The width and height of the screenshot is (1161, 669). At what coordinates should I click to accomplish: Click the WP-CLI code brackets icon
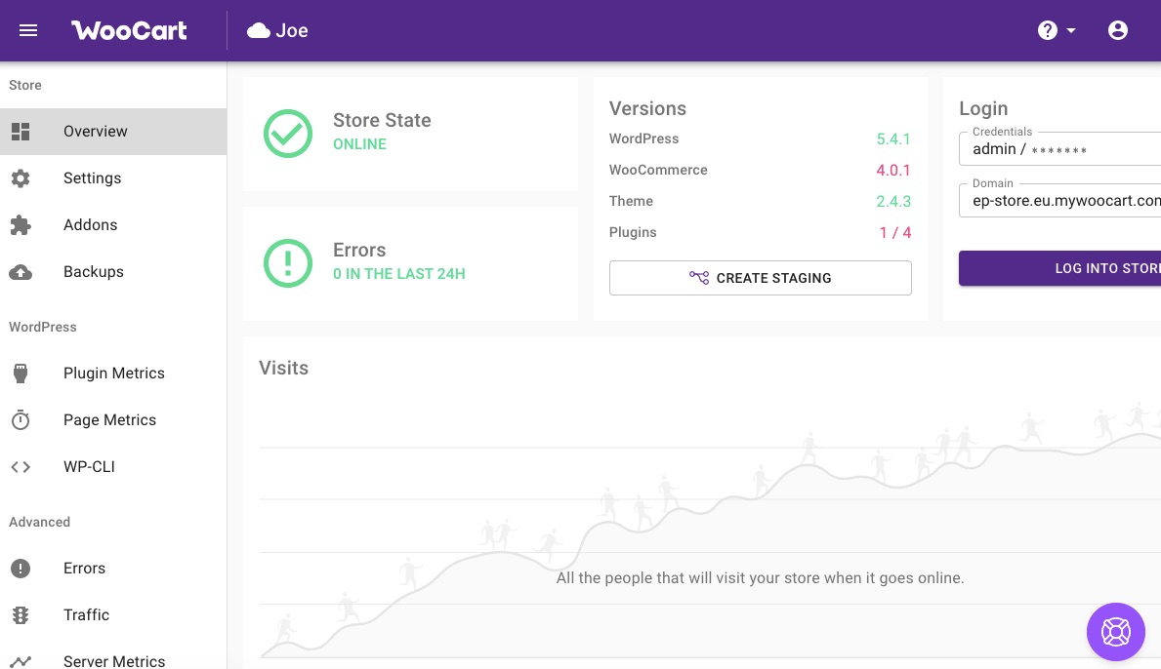(21, 467)
